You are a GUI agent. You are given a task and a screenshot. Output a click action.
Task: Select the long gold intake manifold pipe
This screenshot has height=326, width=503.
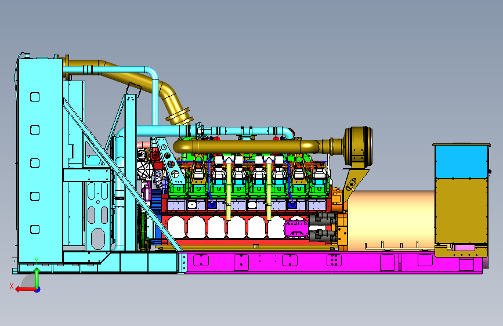point(247,146)
